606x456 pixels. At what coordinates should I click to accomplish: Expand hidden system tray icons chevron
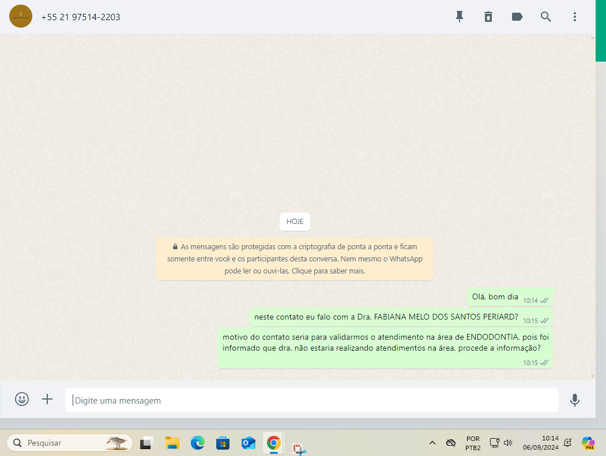pyautogui.click(x=432, y=443)
